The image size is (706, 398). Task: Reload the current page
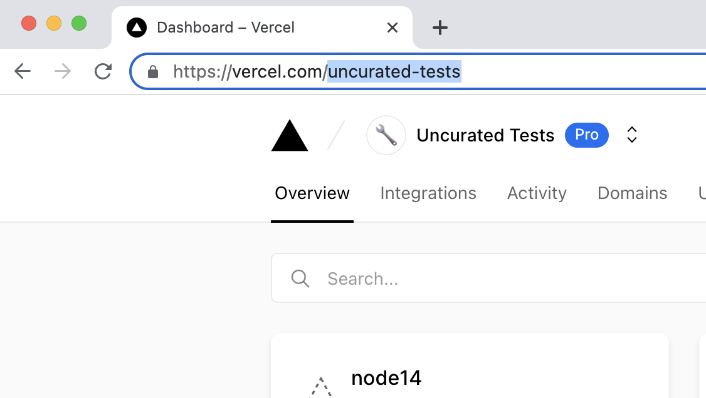(103, 72)
